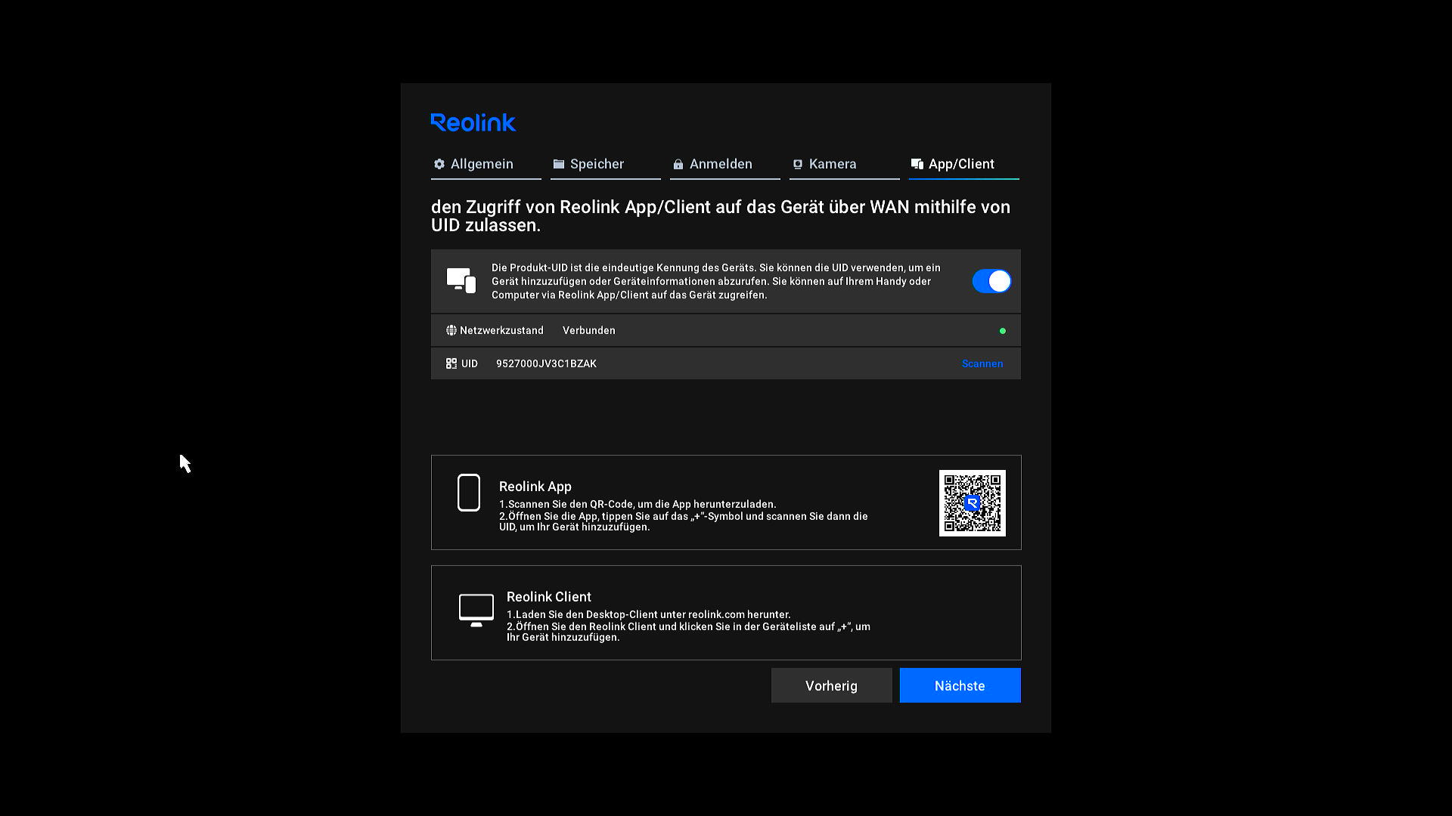Click the QR grid icon beside UID
This screenshot has height=816, width=1452.
coord(451,363)
